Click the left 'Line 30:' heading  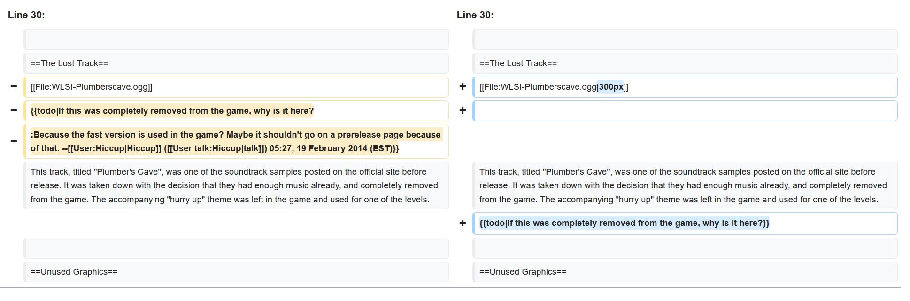26,15
